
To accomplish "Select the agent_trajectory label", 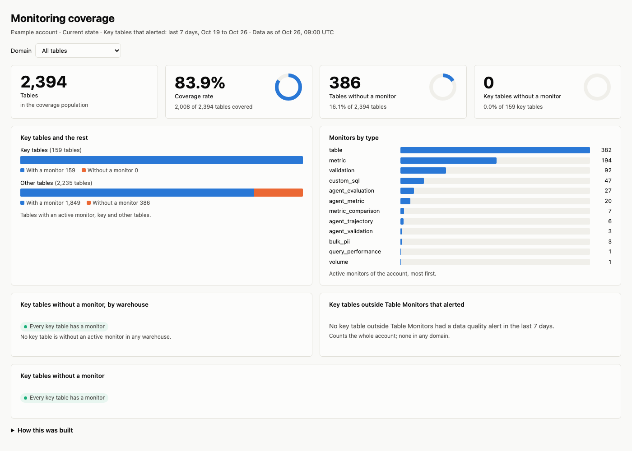I will [x=351, y=221].
